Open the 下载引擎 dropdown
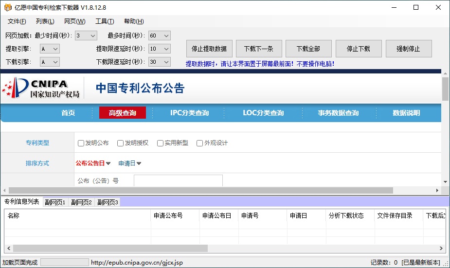 coord(50,62)
